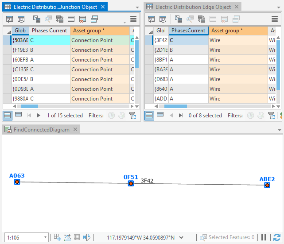Click Delete Selection icon in Junction table toolbar
284x244 pixels.
[82, 19]
